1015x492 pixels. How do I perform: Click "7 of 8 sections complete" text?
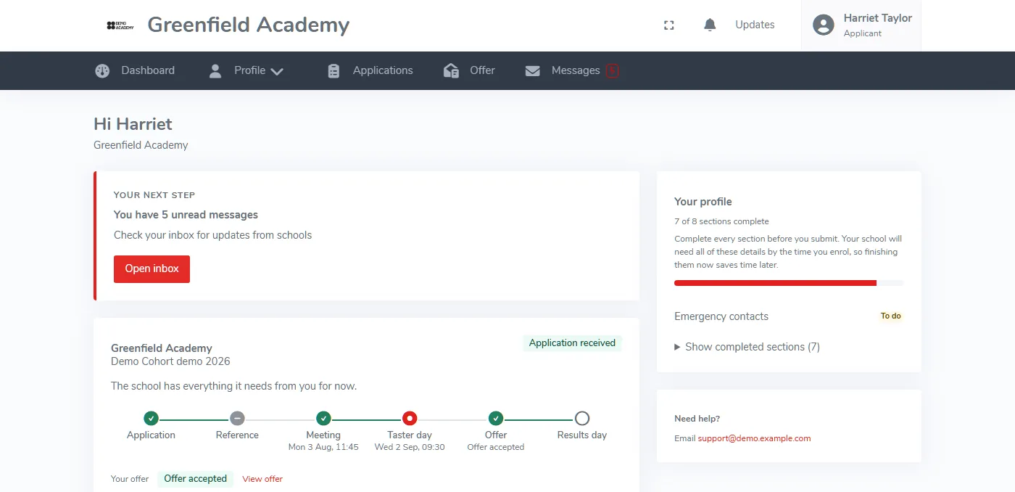pyautogui.click(x=721, y=221)
